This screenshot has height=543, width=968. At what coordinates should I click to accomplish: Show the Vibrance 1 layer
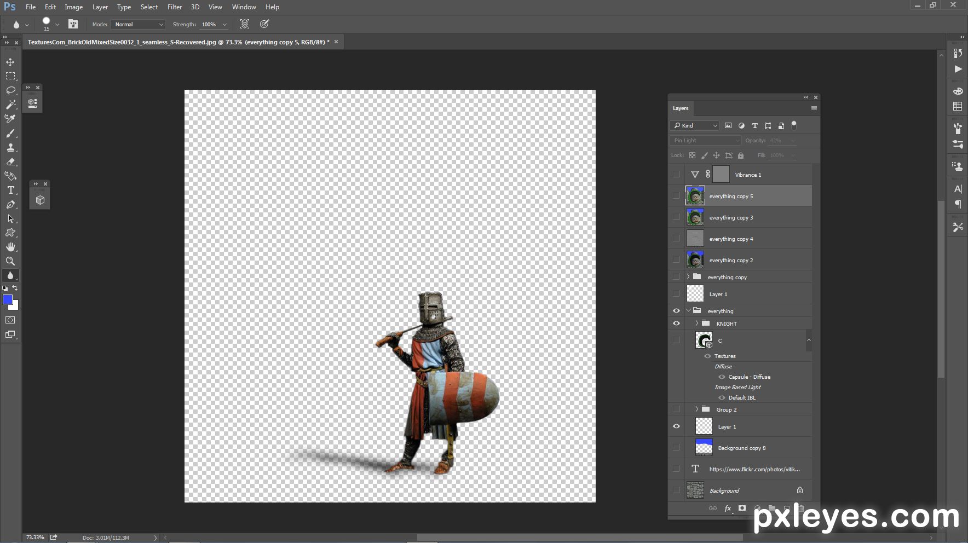click(x=676, y=175)
